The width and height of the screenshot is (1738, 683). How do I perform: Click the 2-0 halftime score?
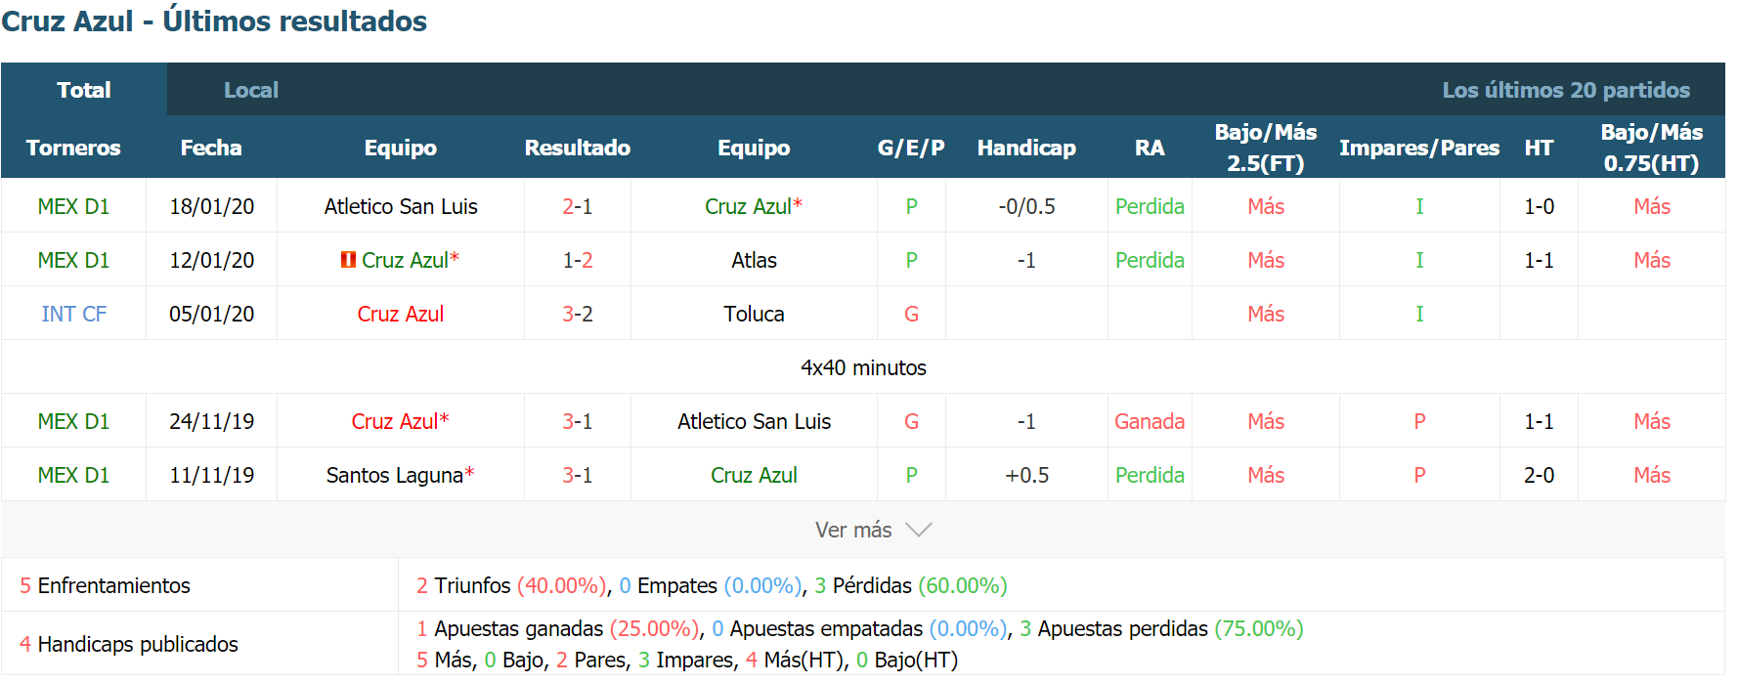(1539, 475)
